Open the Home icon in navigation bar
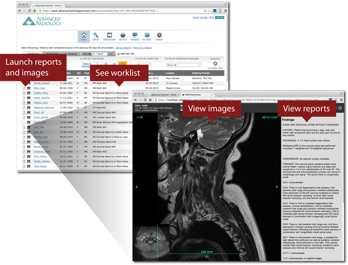Screen dimensions: 348x265 (x=84, y=35)
